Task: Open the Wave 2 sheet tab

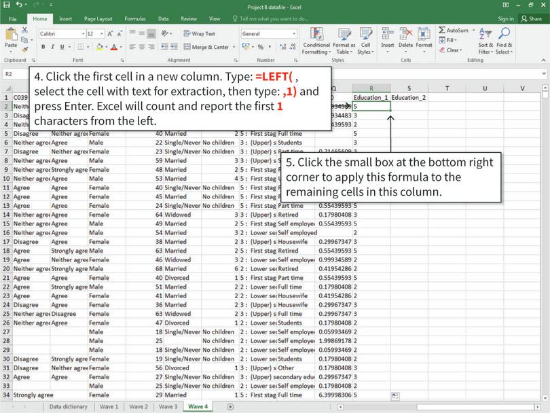Action: point(138,406)
